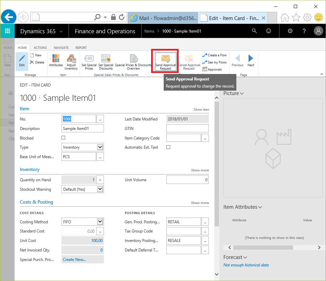Open the Attributes ribbon button
The height and width of the screenshot is (281, 326).
[56, 60]
